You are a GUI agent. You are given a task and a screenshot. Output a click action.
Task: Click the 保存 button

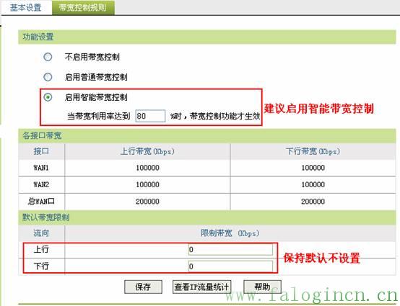tap(143, 287)
